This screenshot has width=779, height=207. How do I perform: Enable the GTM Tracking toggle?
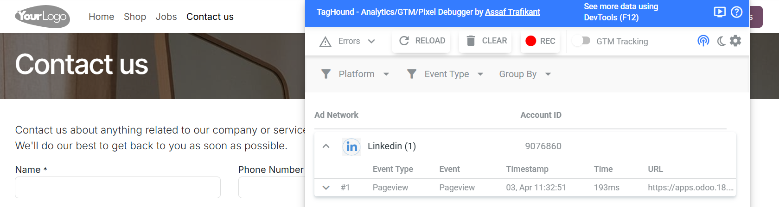point(581,41)
